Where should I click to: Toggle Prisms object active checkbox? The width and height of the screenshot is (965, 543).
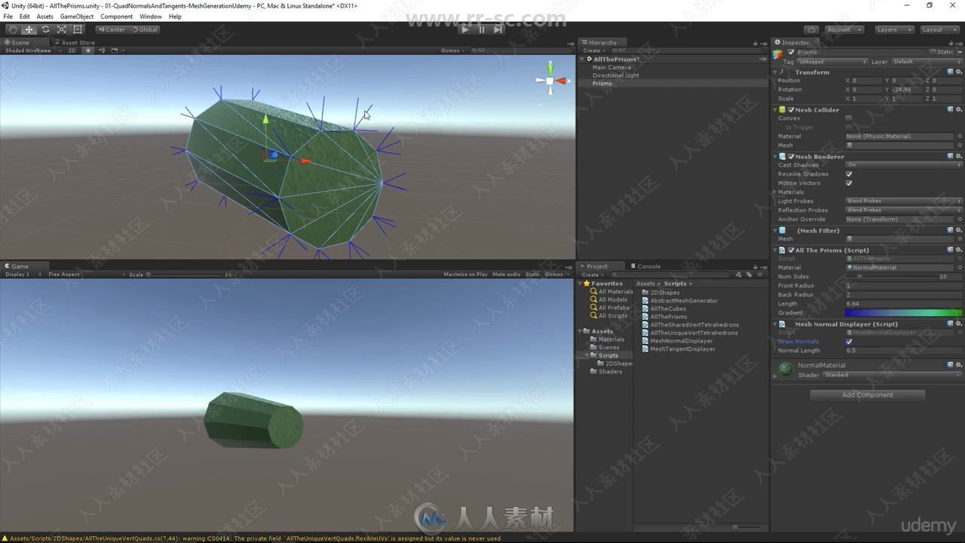[x=791, y=52]
